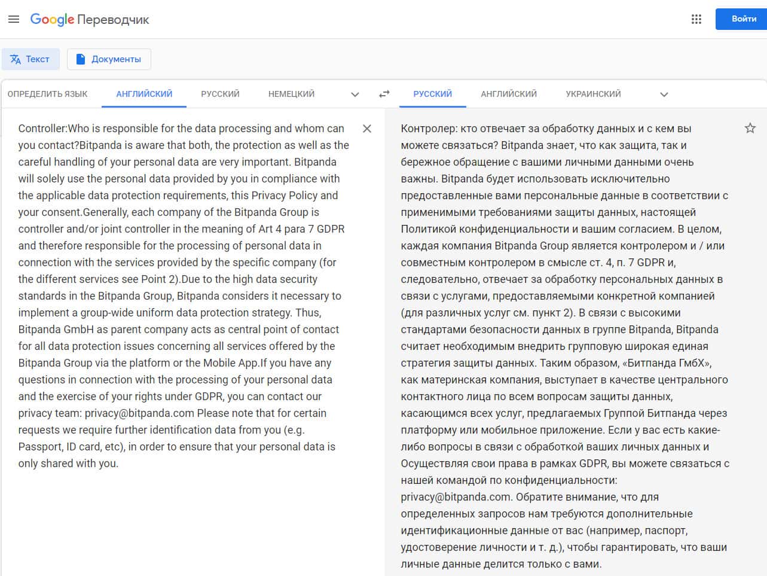Choose Определить язык as source
Image resolution: width=767 pixels, height=576 pixels.
(48, 94)
